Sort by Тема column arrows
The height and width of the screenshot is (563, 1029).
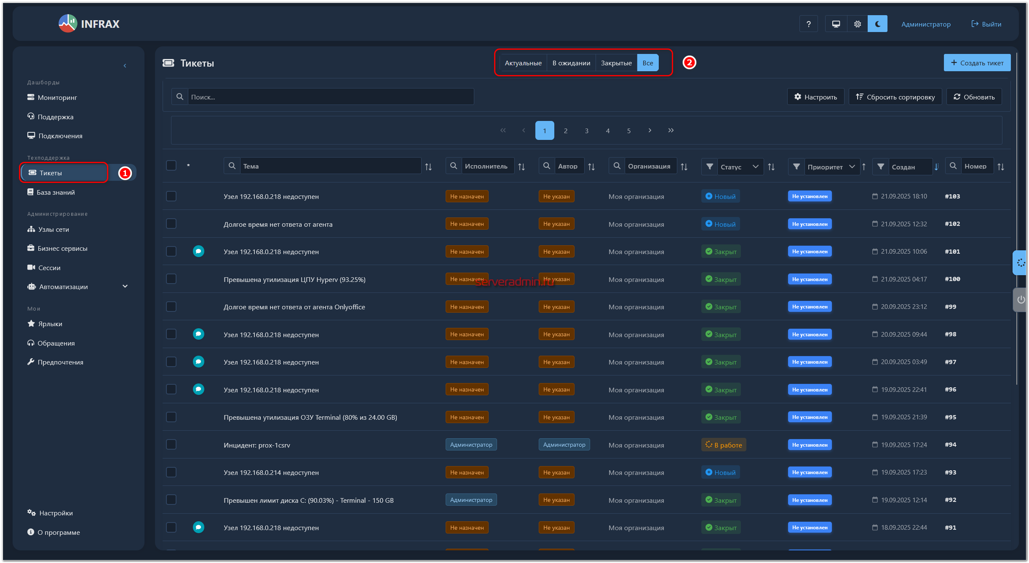[x=428, y=167]
